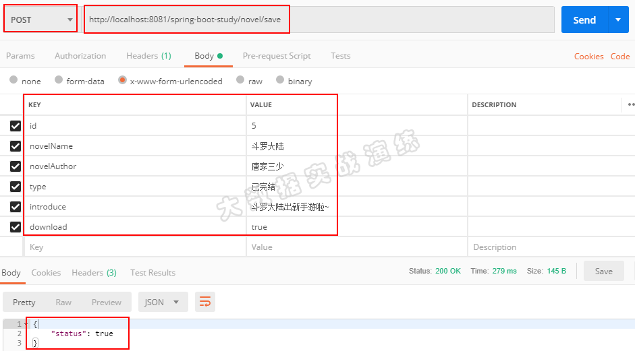Click the id key cell

pos(135,126)
